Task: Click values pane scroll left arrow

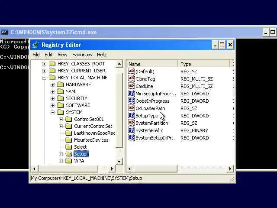Action: [x=130, y=169]
